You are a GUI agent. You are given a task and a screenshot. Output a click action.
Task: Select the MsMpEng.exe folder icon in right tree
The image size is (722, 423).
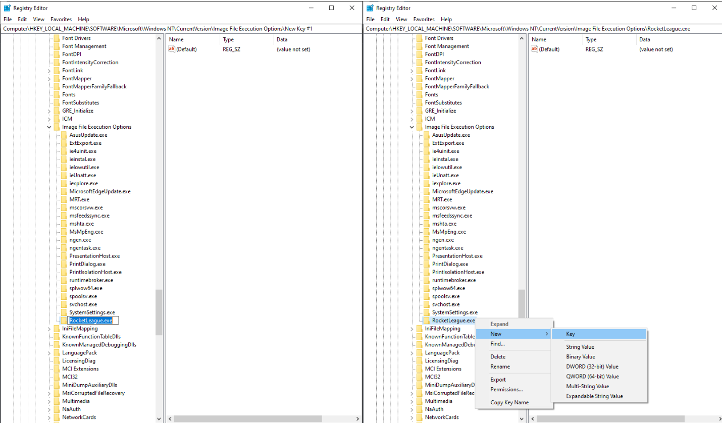coord(427,232)
